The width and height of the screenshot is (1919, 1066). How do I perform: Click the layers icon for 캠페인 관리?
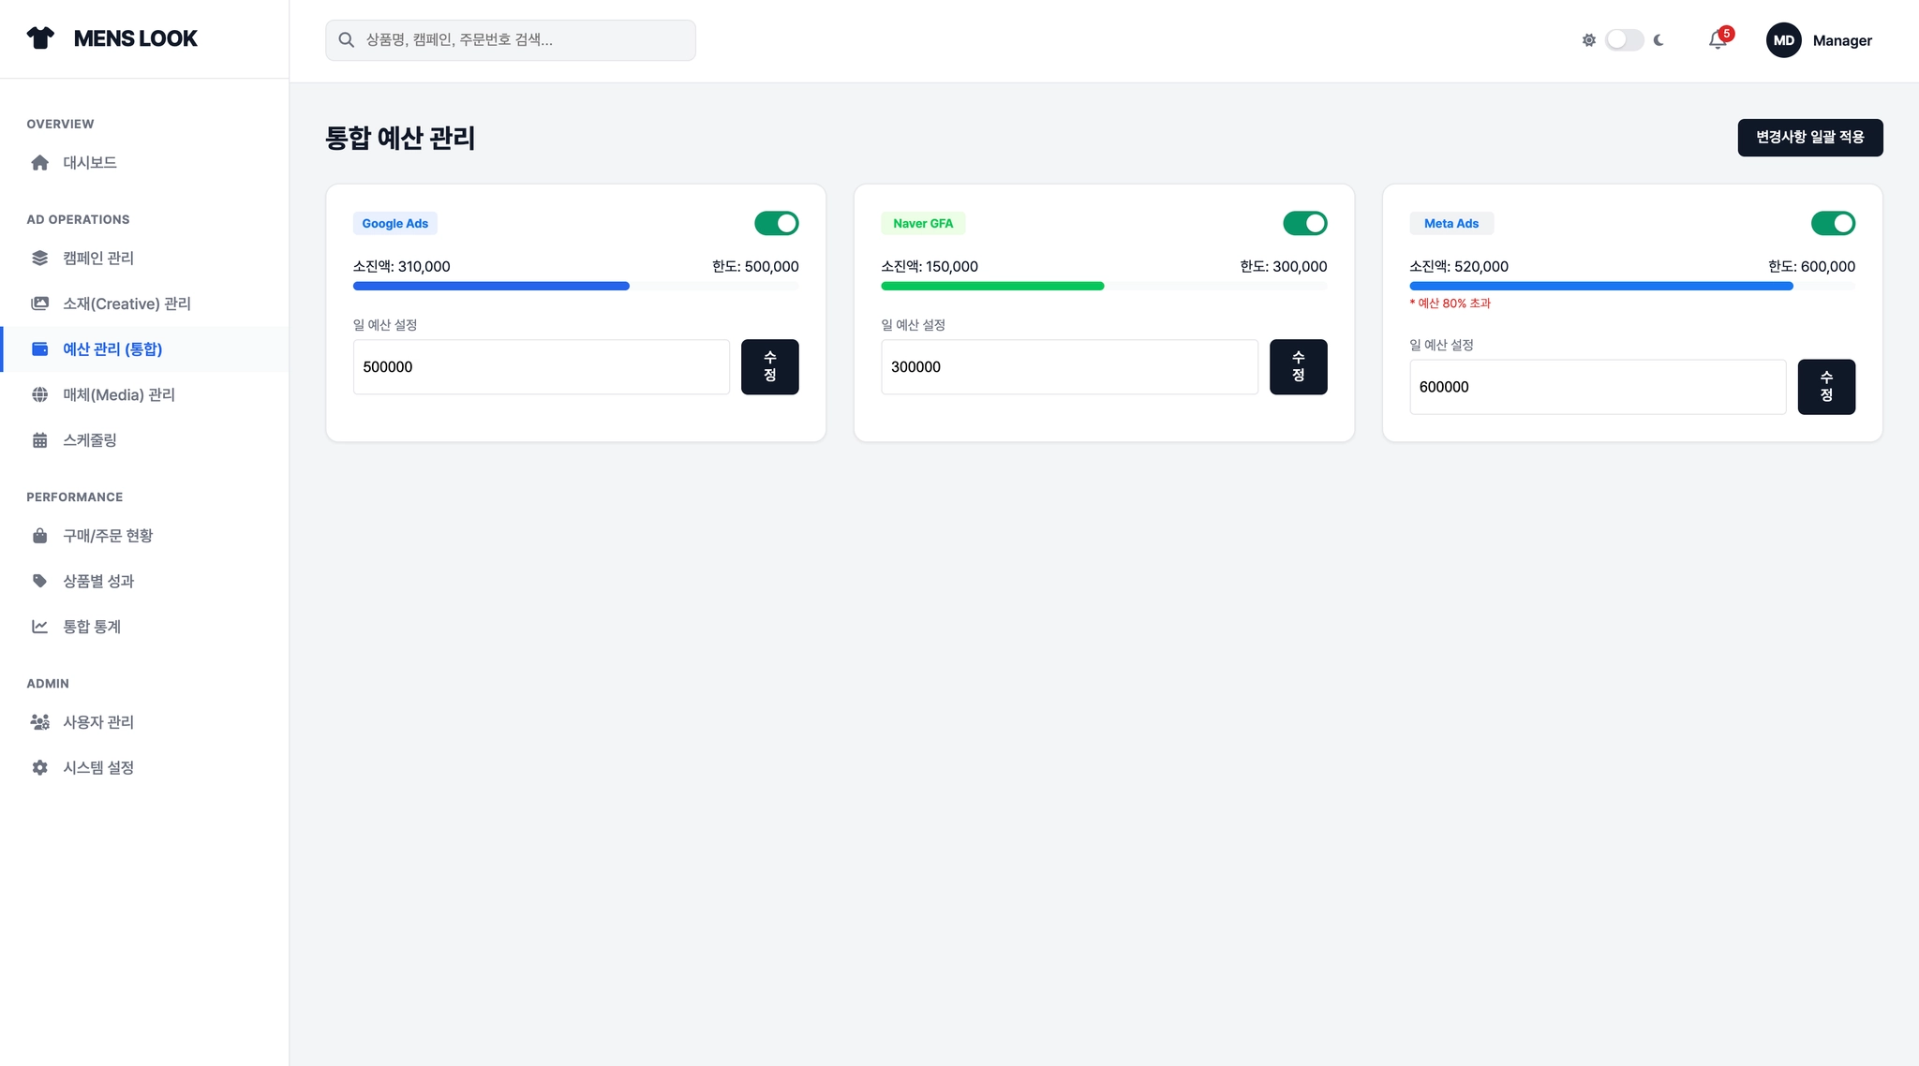click(x=39, y=259)
